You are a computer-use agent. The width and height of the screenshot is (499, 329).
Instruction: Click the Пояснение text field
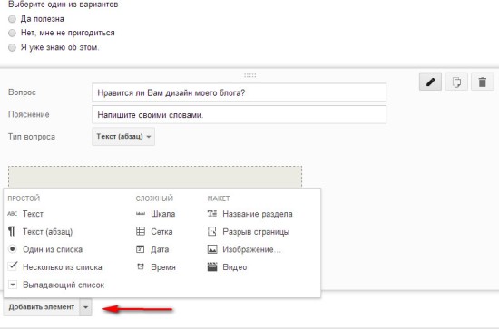[x=239, y=115]
